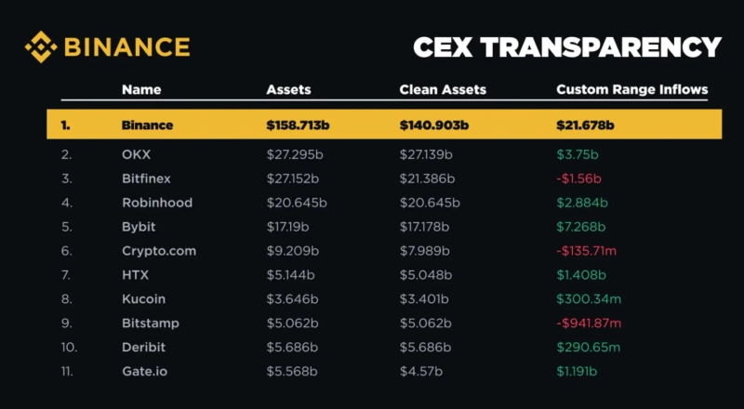Click the Binance diamond logo icon

[41, 46]
